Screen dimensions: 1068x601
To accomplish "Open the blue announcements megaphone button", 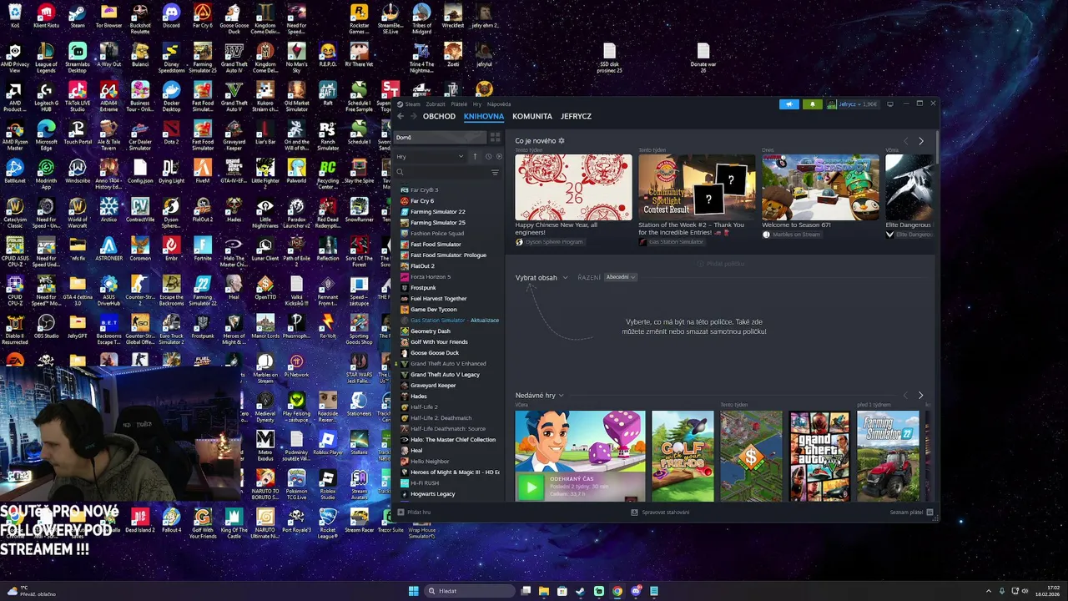I will click(788, 104).
